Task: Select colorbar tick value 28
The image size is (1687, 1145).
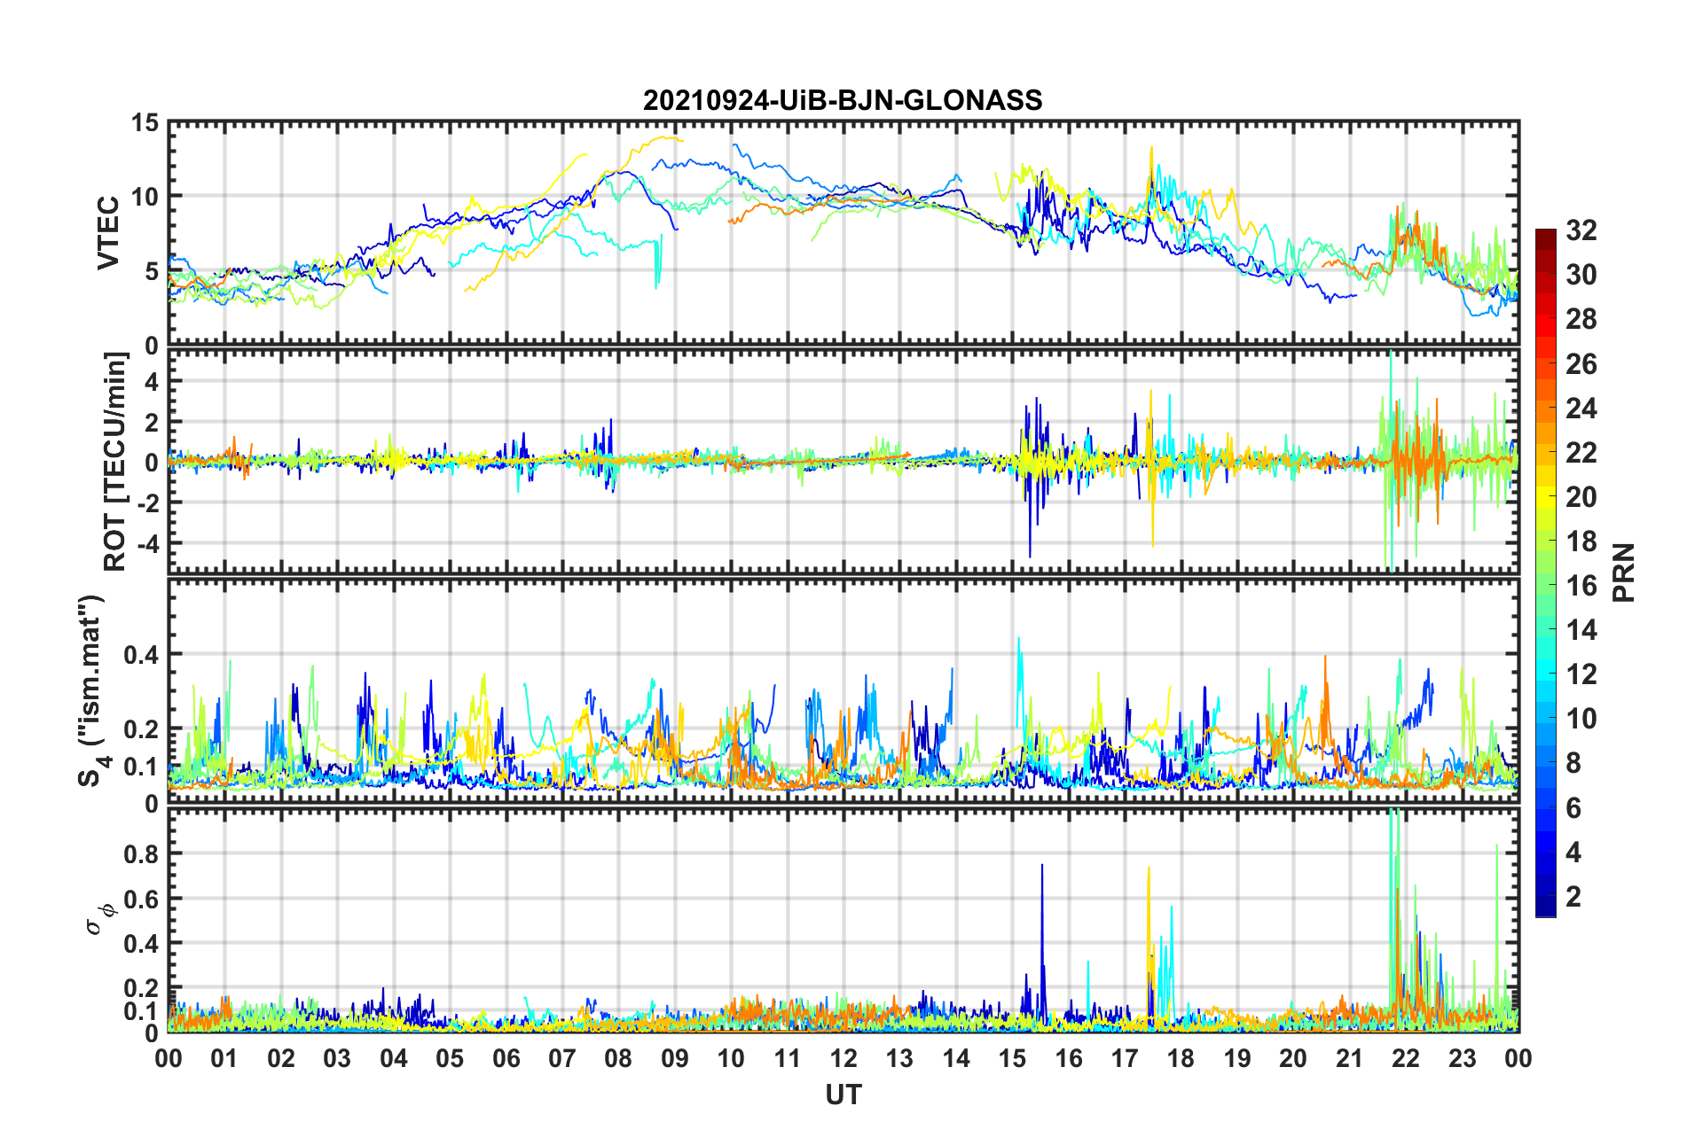Action: pos(1581,319)
